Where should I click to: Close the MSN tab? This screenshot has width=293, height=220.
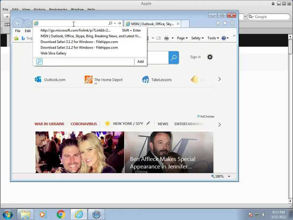point(178,24)
